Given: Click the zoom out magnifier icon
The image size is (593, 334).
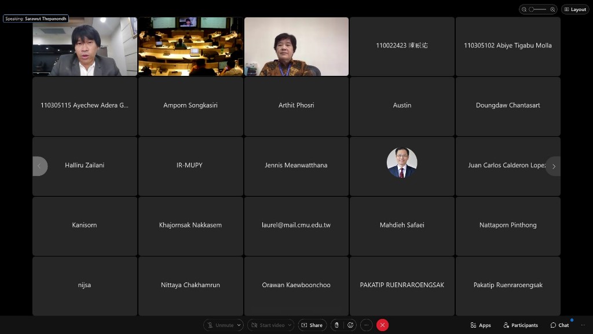Looking at the screenshot, I should [x=524, y=9].
